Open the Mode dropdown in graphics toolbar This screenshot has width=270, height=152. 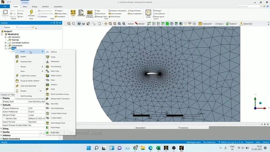(x=140, y=24)
